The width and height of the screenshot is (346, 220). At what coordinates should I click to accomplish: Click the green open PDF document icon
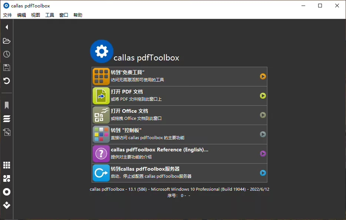(x=101, y=96)
